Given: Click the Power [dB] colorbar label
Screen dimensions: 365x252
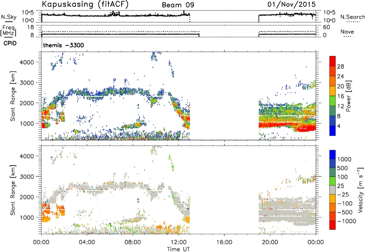Looking at the screenshot, I should pos(348,96).
